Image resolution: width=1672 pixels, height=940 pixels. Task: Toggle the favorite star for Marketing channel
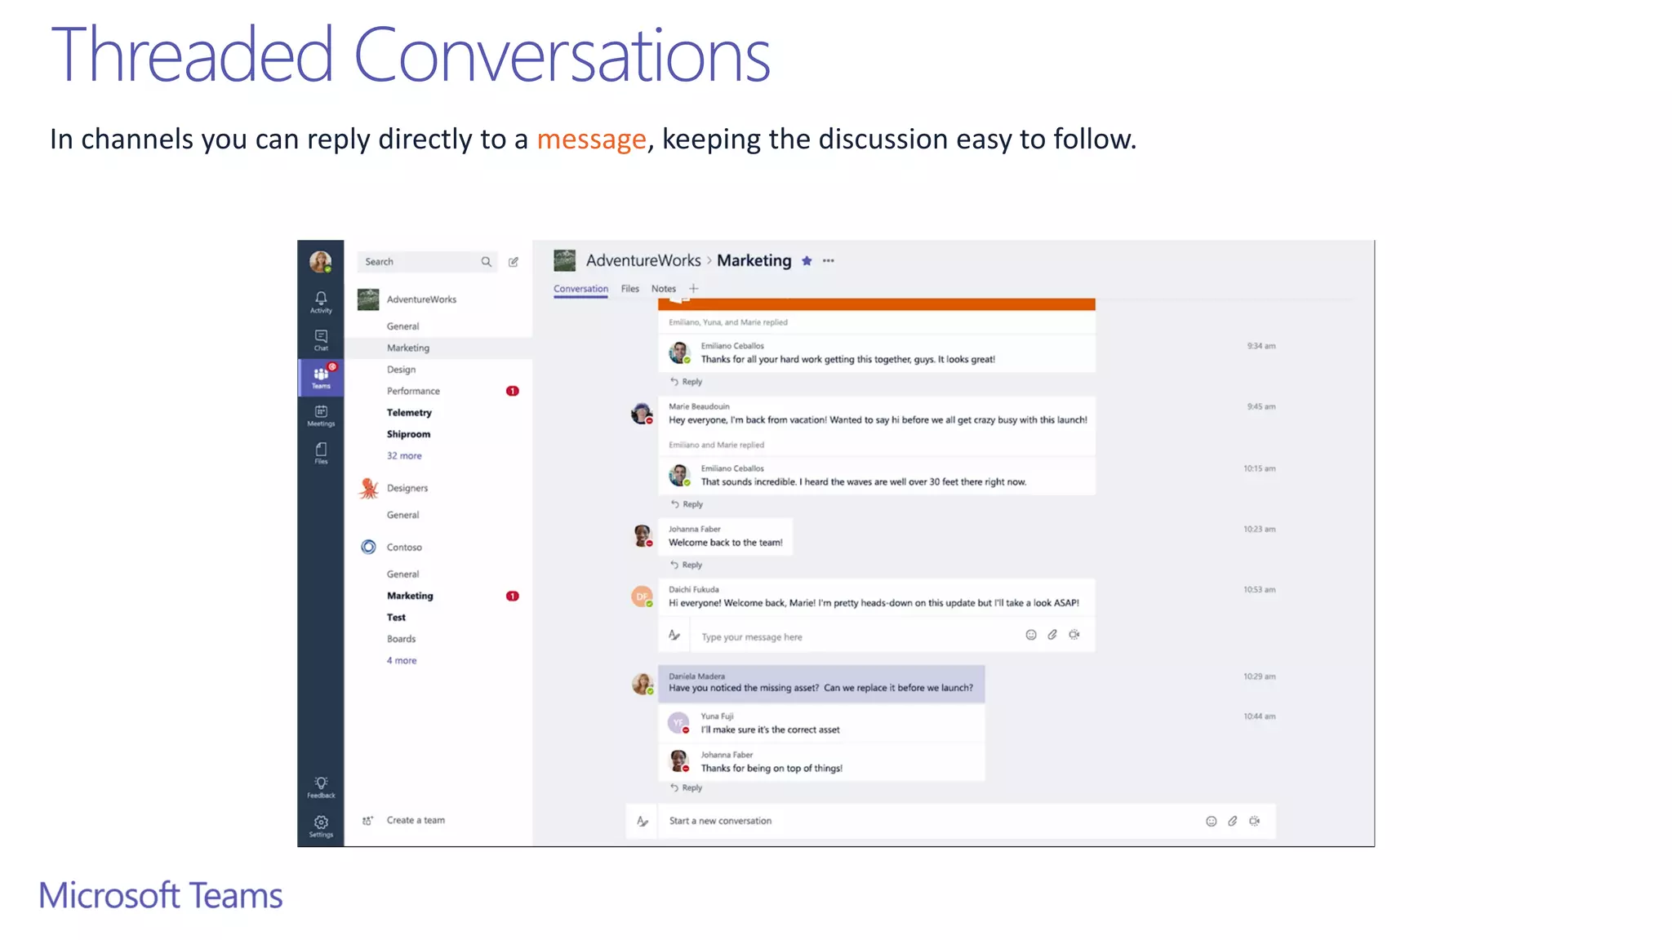pos(807,261)
